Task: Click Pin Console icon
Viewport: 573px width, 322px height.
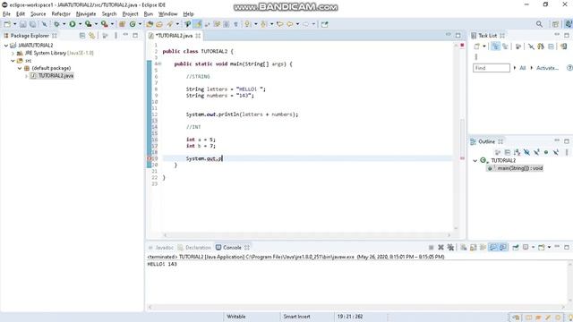Action: click(x=516, y=248)
